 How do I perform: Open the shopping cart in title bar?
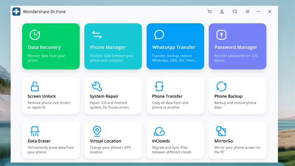pos(209,12)
